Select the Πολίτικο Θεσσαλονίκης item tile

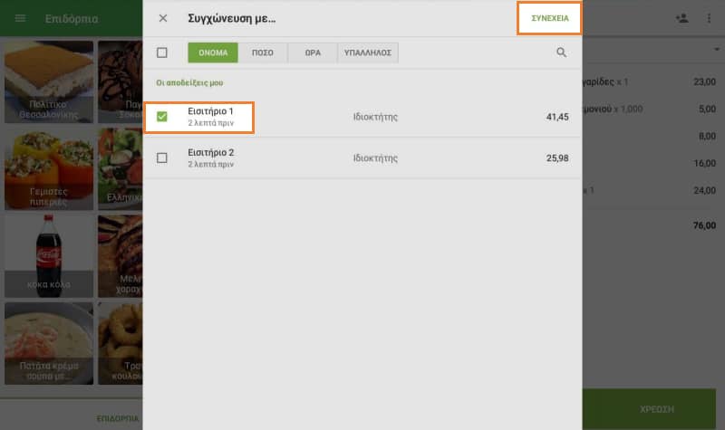tap(47, 81)
